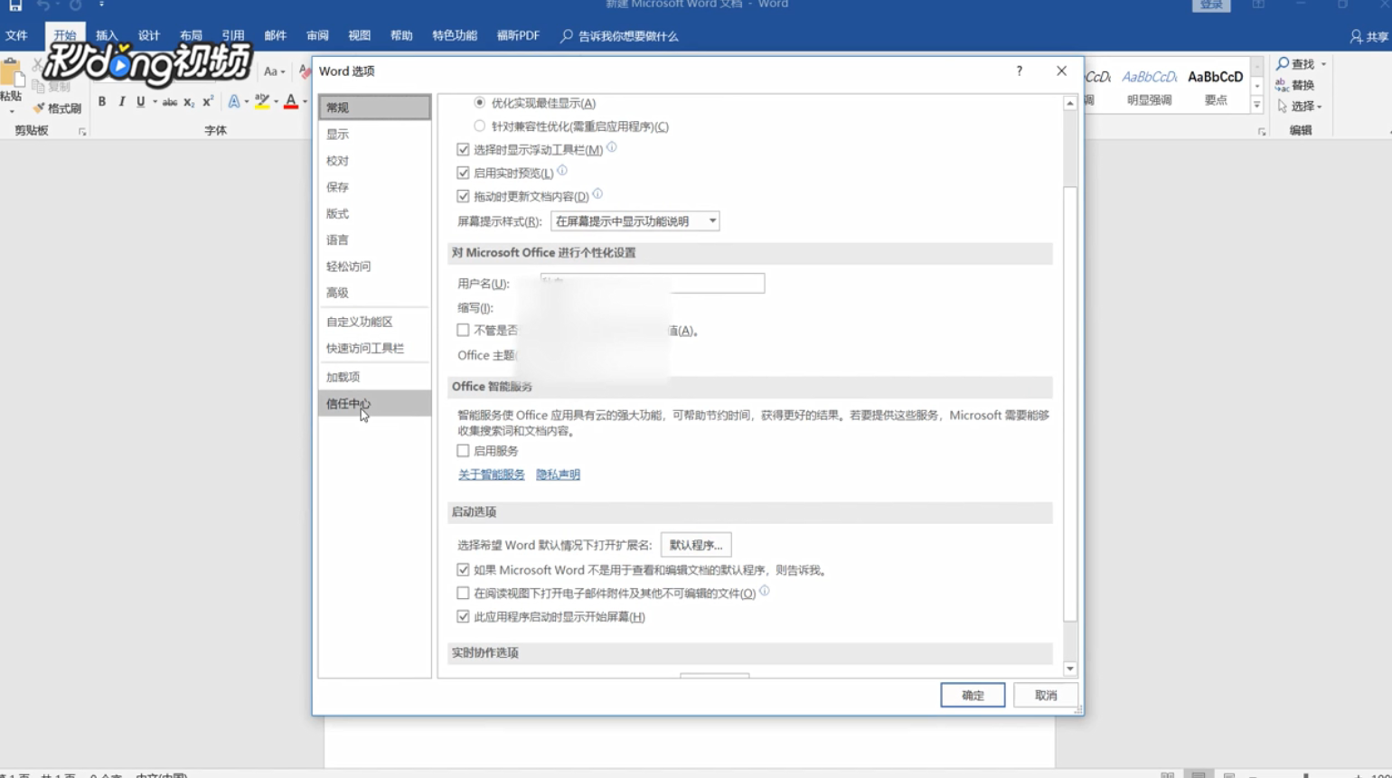Close the Word 选项 dialog
1392x778 pixels.
pos(1062,70)
